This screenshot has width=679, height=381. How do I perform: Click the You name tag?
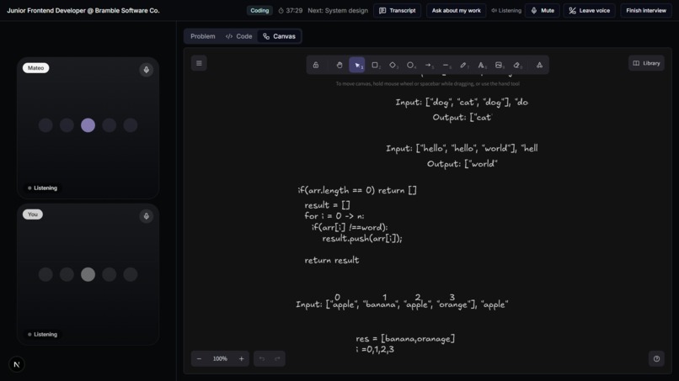point(33,214)
